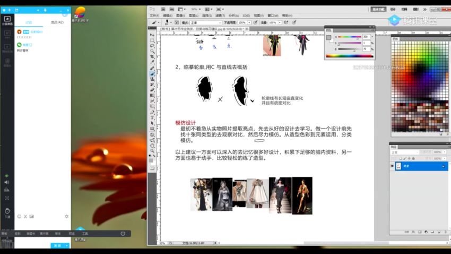Click the Essentials workspace button

(378, 9)
